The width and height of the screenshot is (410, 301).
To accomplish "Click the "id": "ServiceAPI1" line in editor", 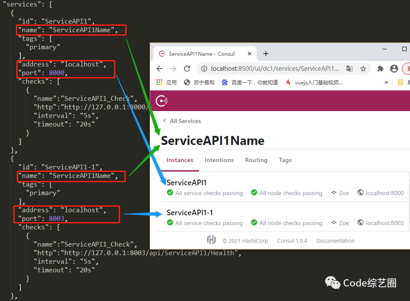I will point(56,21).
